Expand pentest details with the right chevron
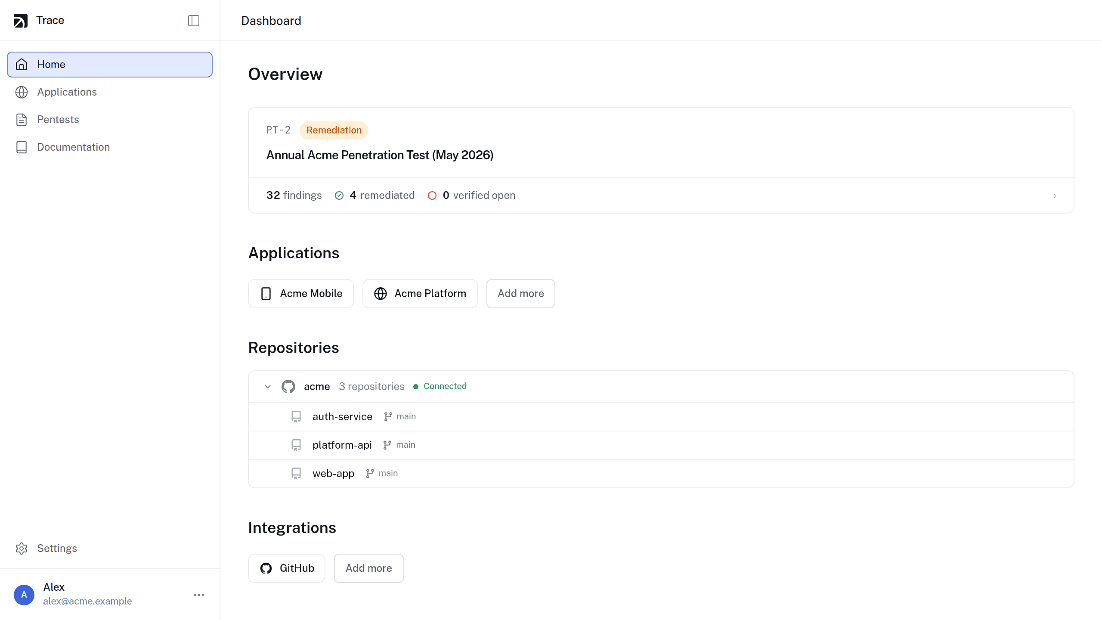The image size is (1102, 620). point(1055,196)
